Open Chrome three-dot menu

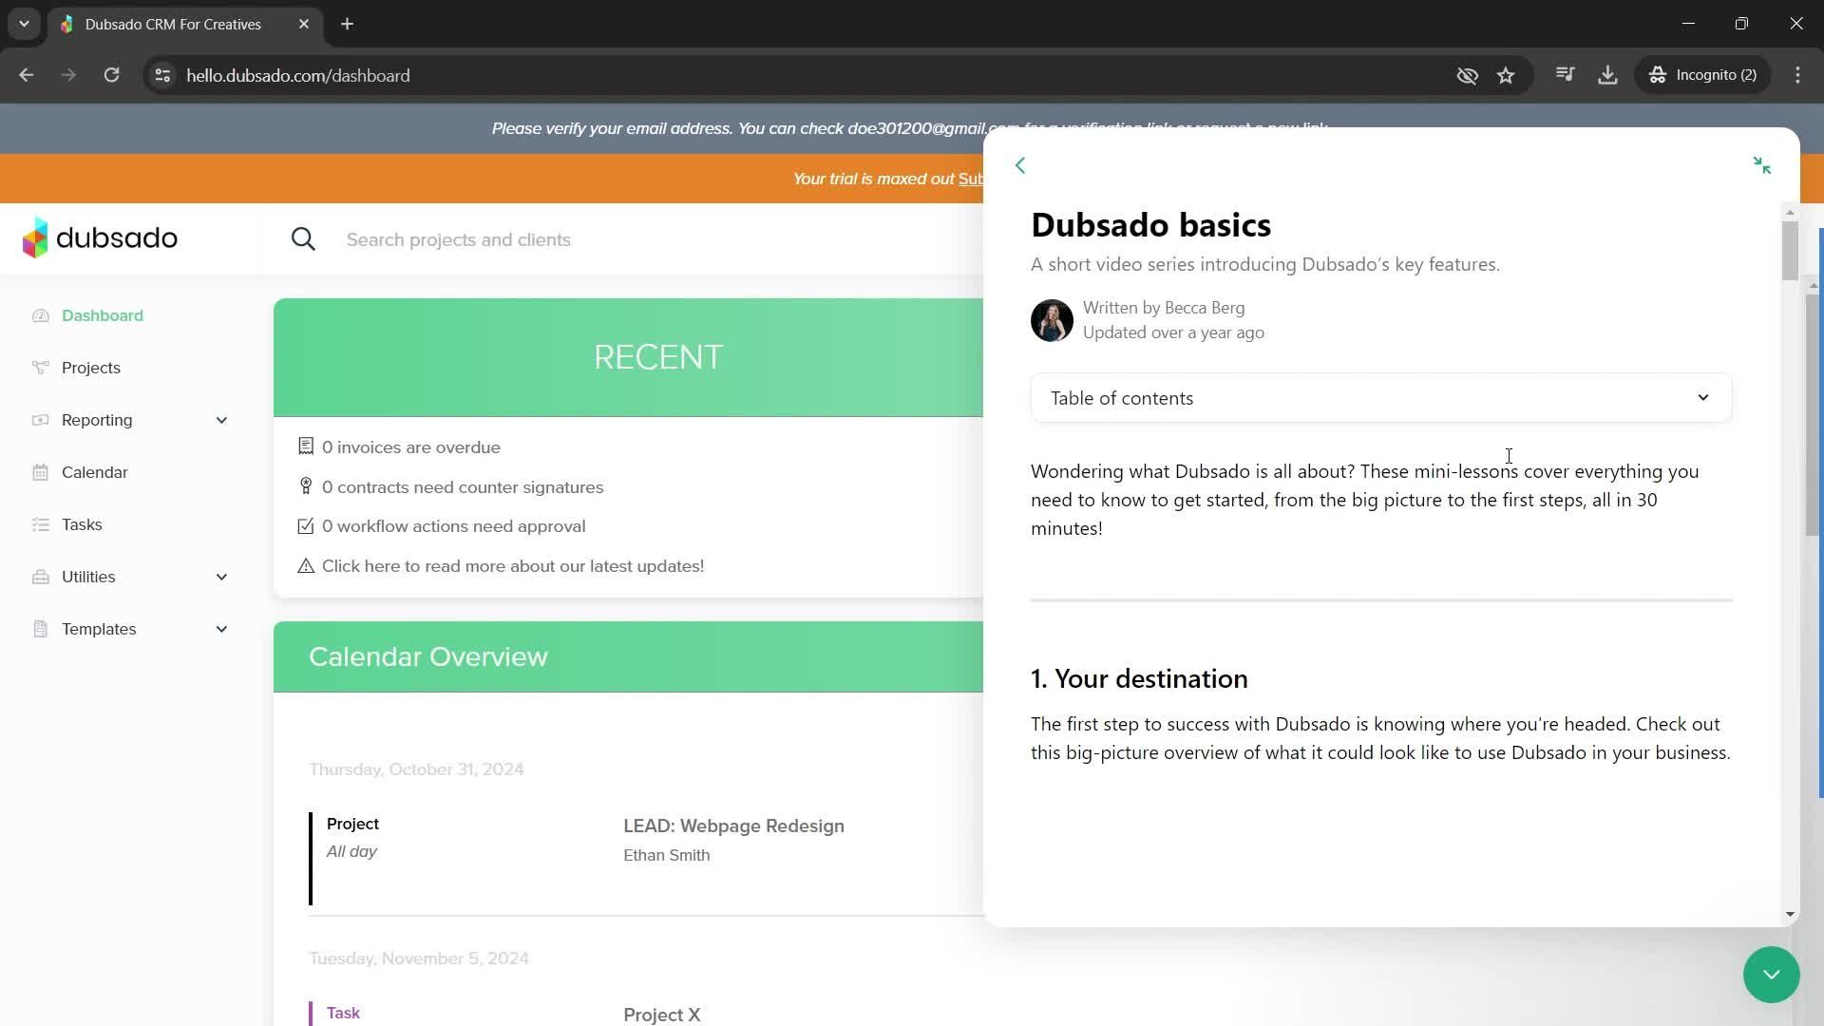(1797, 75)
